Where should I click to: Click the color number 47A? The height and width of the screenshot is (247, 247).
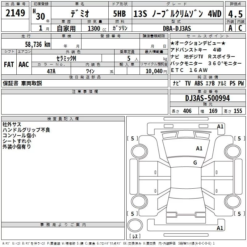point(51,71)
